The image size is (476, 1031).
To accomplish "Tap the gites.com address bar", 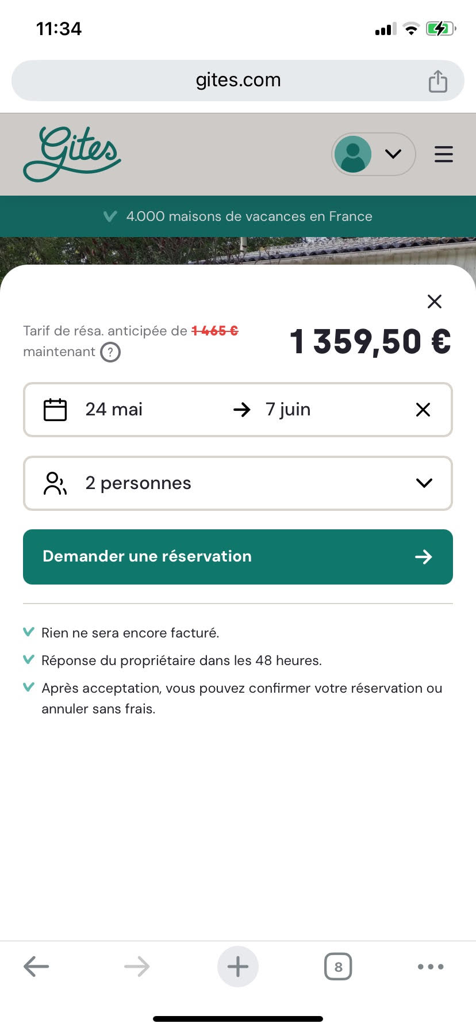I will pos(238,81).
